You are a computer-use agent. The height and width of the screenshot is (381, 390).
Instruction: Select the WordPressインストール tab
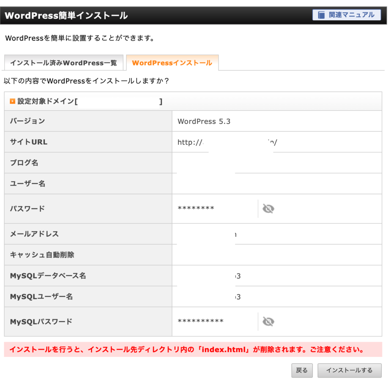(x=172, y=63)
